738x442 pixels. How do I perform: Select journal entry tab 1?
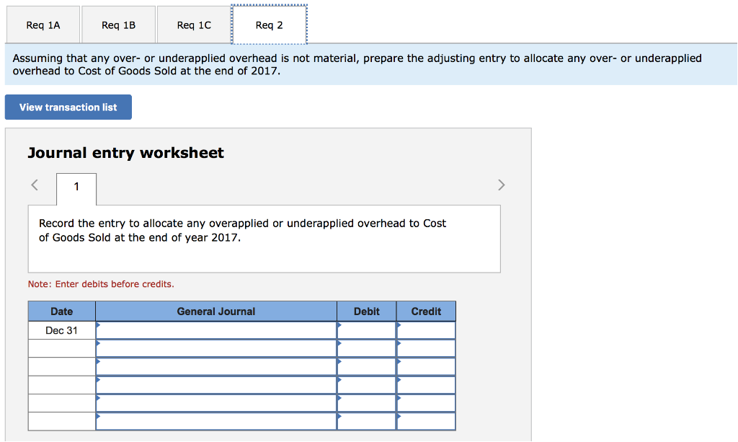pyautogui.click(x=76, y=187)
